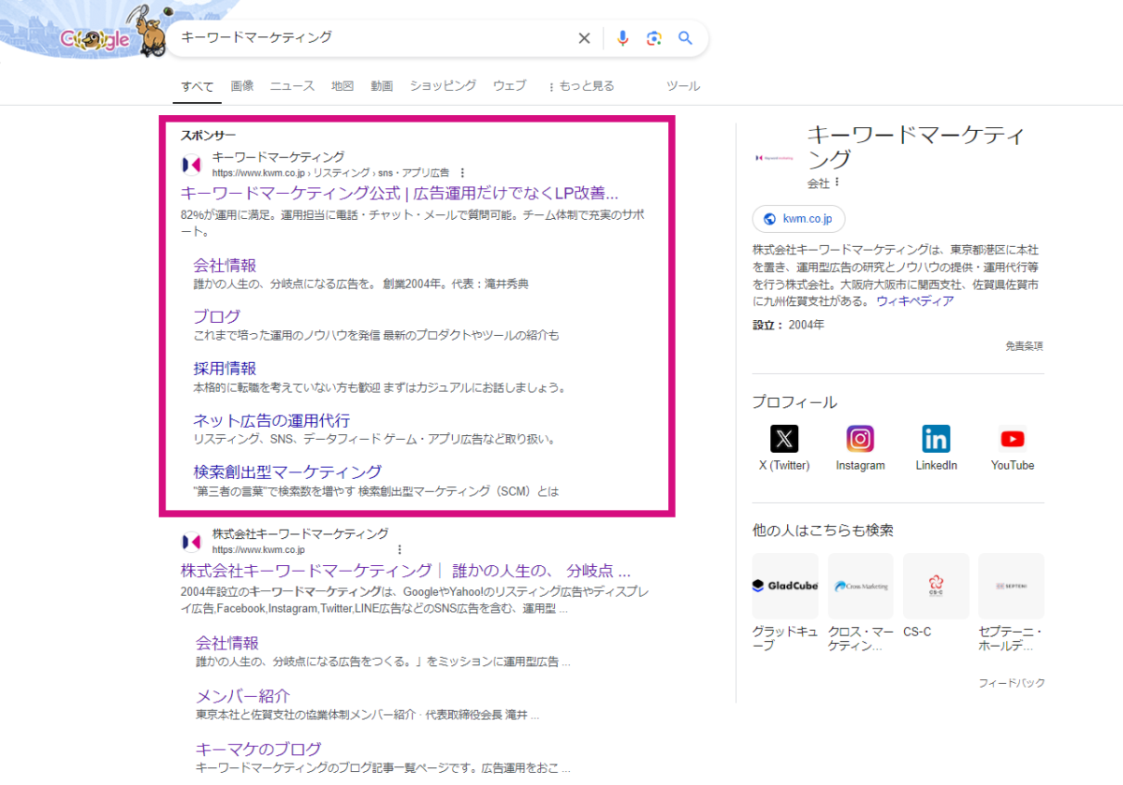The width and height of the screenshot is (1123, 785).
Task: Open the three-dot menu beside https://www.kwm.co.jp organic result
Action: click(x=400, y=550)
